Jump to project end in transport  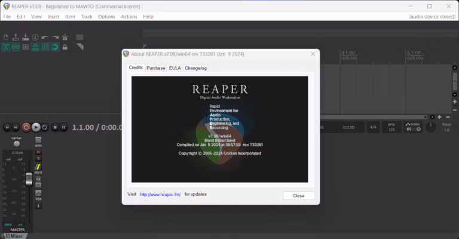(x=16, y=127)
